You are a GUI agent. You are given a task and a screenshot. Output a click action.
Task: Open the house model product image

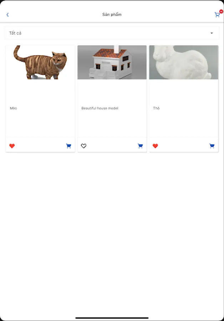(x=112, y=62)
